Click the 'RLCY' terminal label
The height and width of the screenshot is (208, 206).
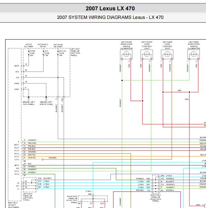point(17,147)
